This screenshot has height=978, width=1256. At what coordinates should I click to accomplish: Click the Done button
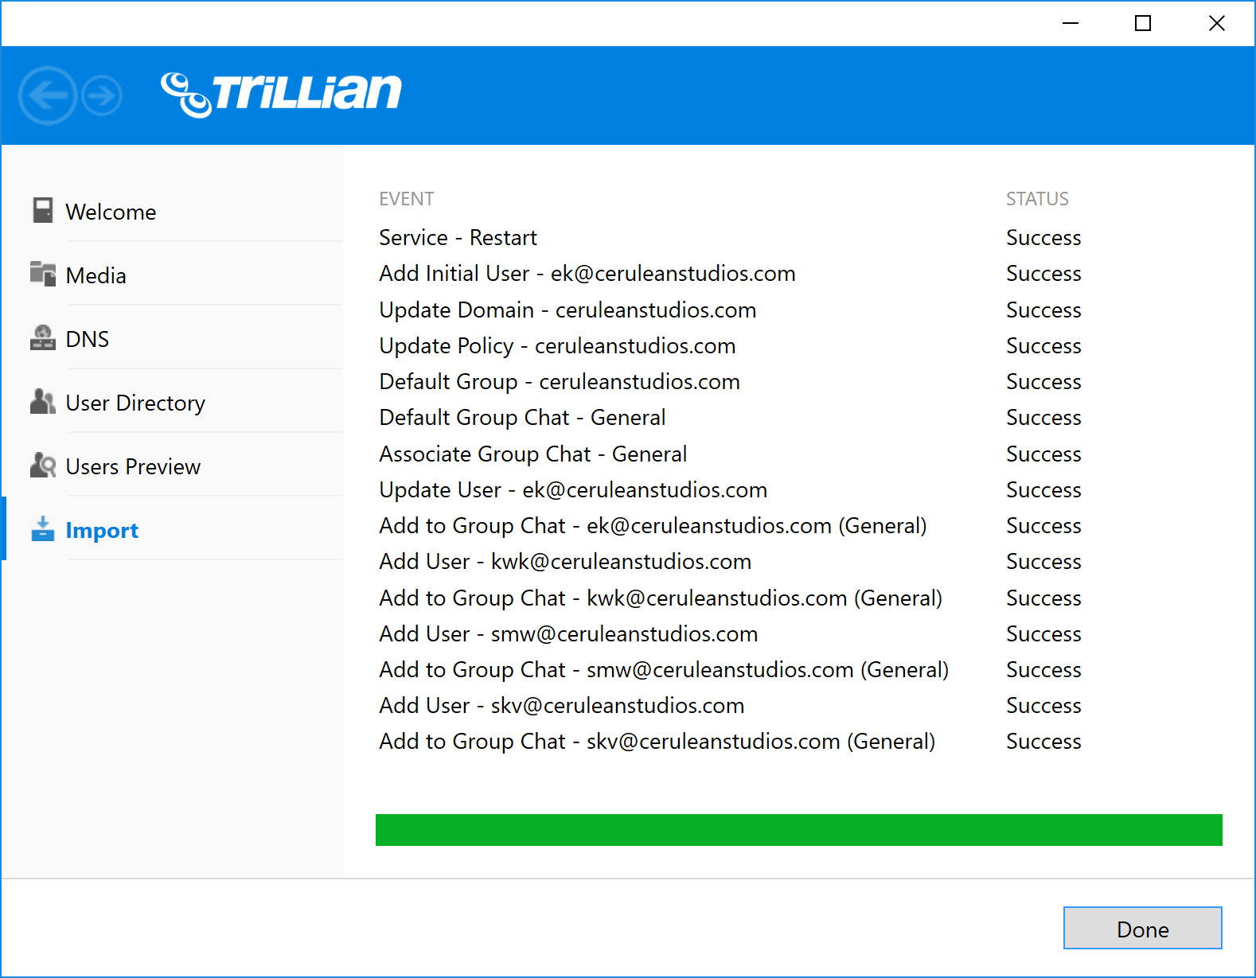(1143, 928)
